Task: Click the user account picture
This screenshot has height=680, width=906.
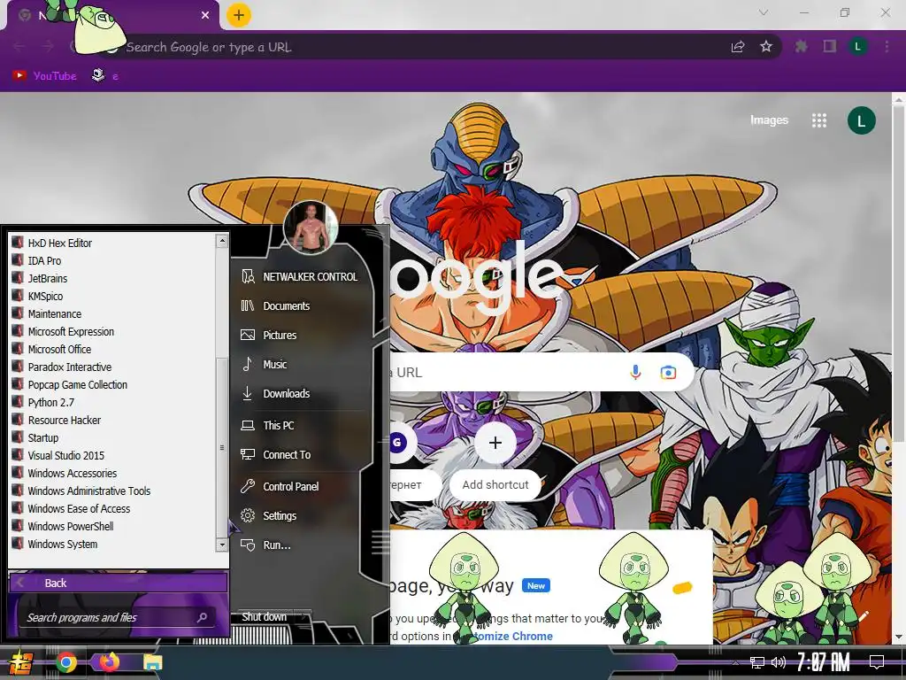Action: [x=311, y=228]
